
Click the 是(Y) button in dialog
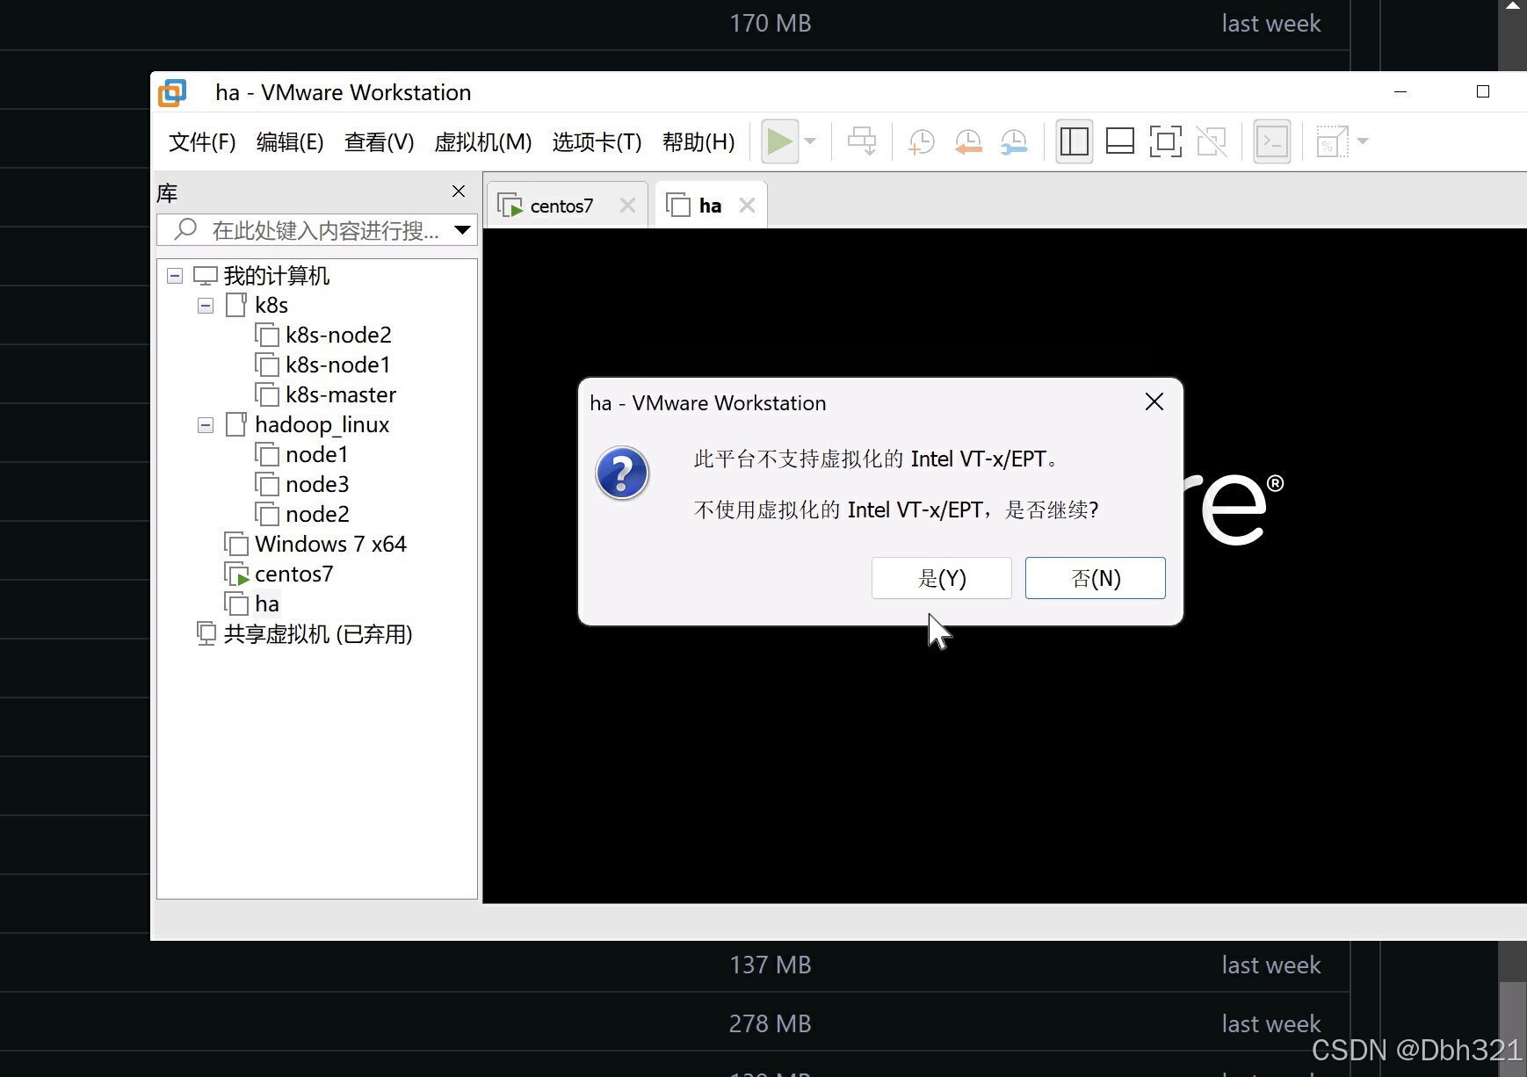942,578
